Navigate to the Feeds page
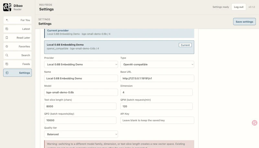 (17, 64)
